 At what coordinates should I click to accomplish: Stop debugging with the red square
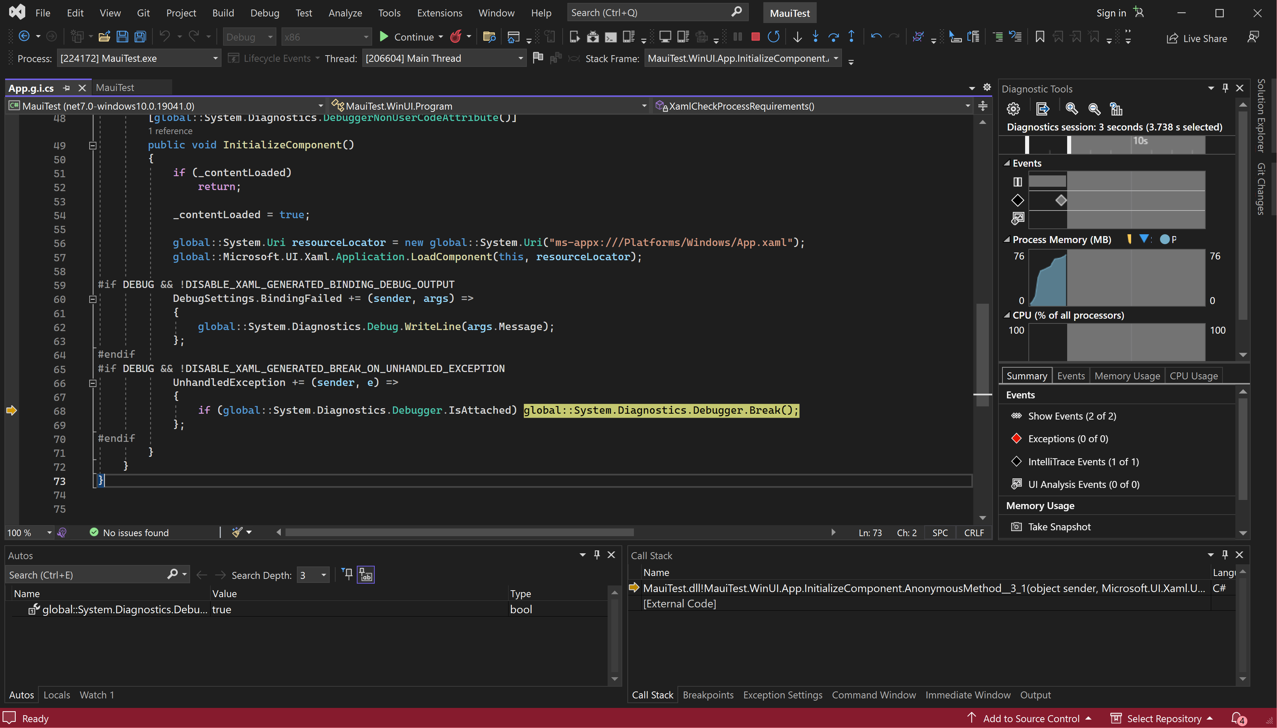coord(755,37)
